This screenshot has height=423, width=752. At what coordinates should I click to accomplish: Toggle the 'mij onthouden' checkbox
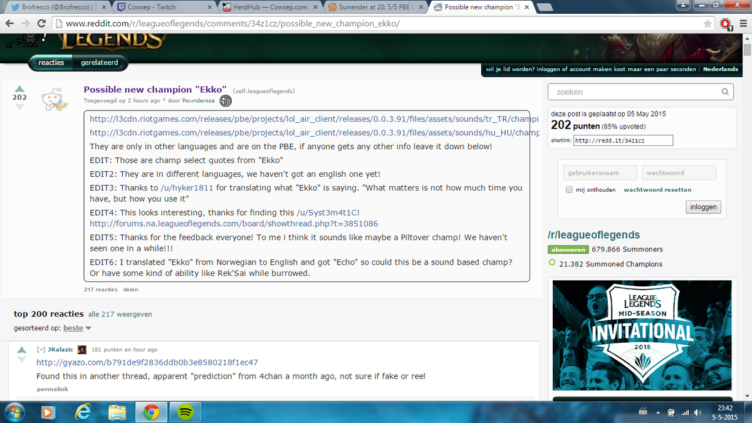tap(569, 190)
